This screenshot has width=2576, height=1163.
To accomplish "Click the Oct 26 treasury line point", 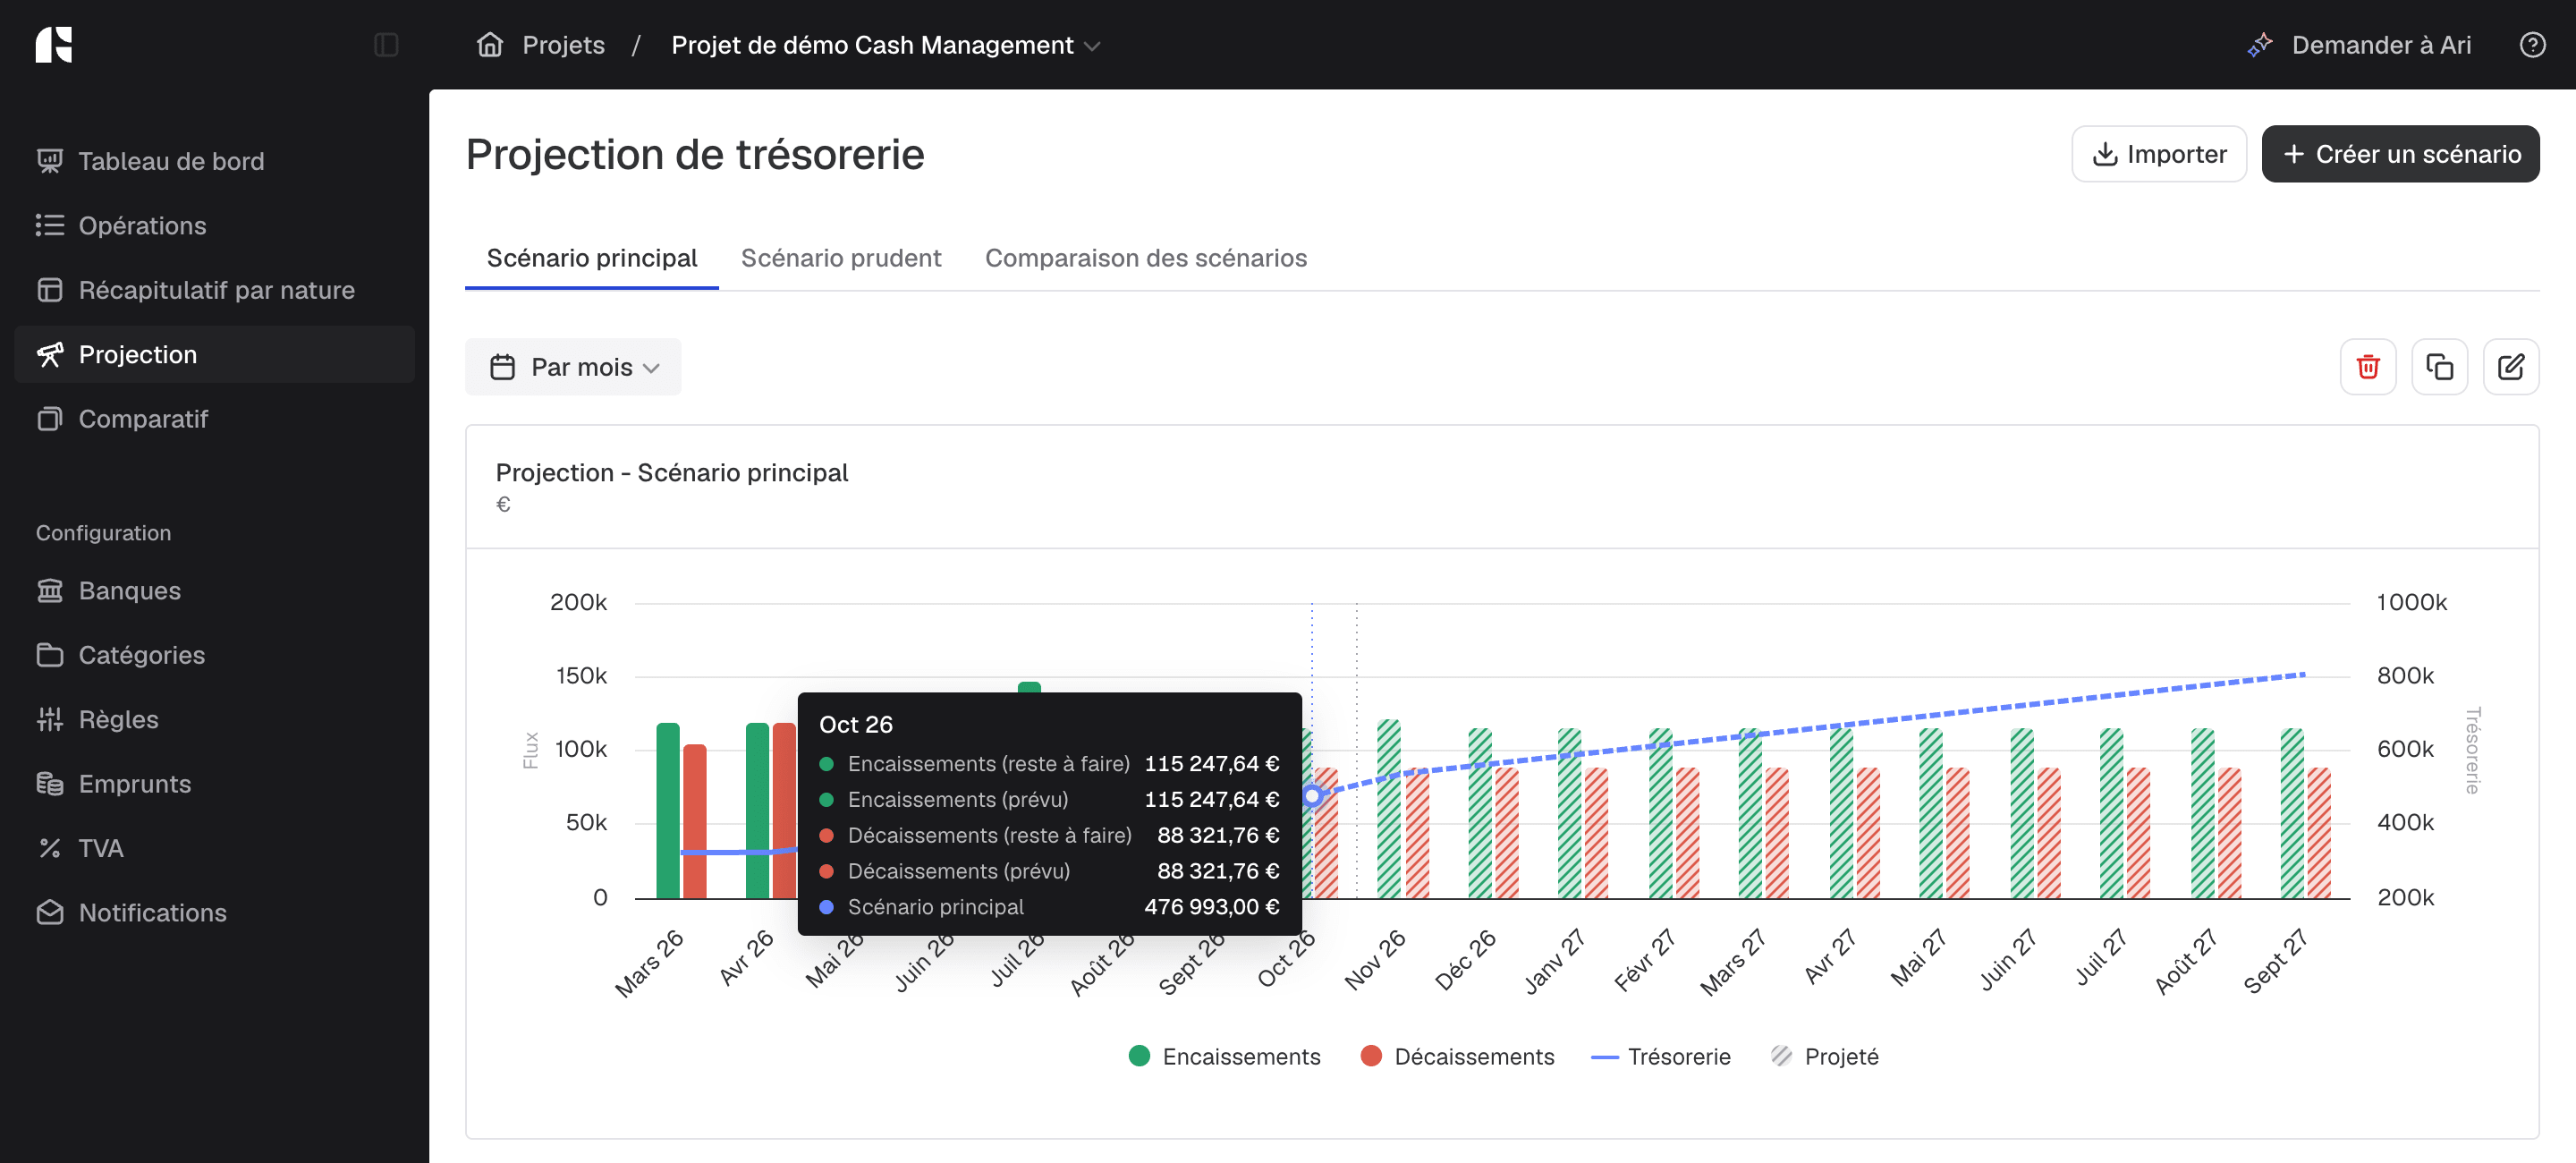I will (x=1312, y=796).
